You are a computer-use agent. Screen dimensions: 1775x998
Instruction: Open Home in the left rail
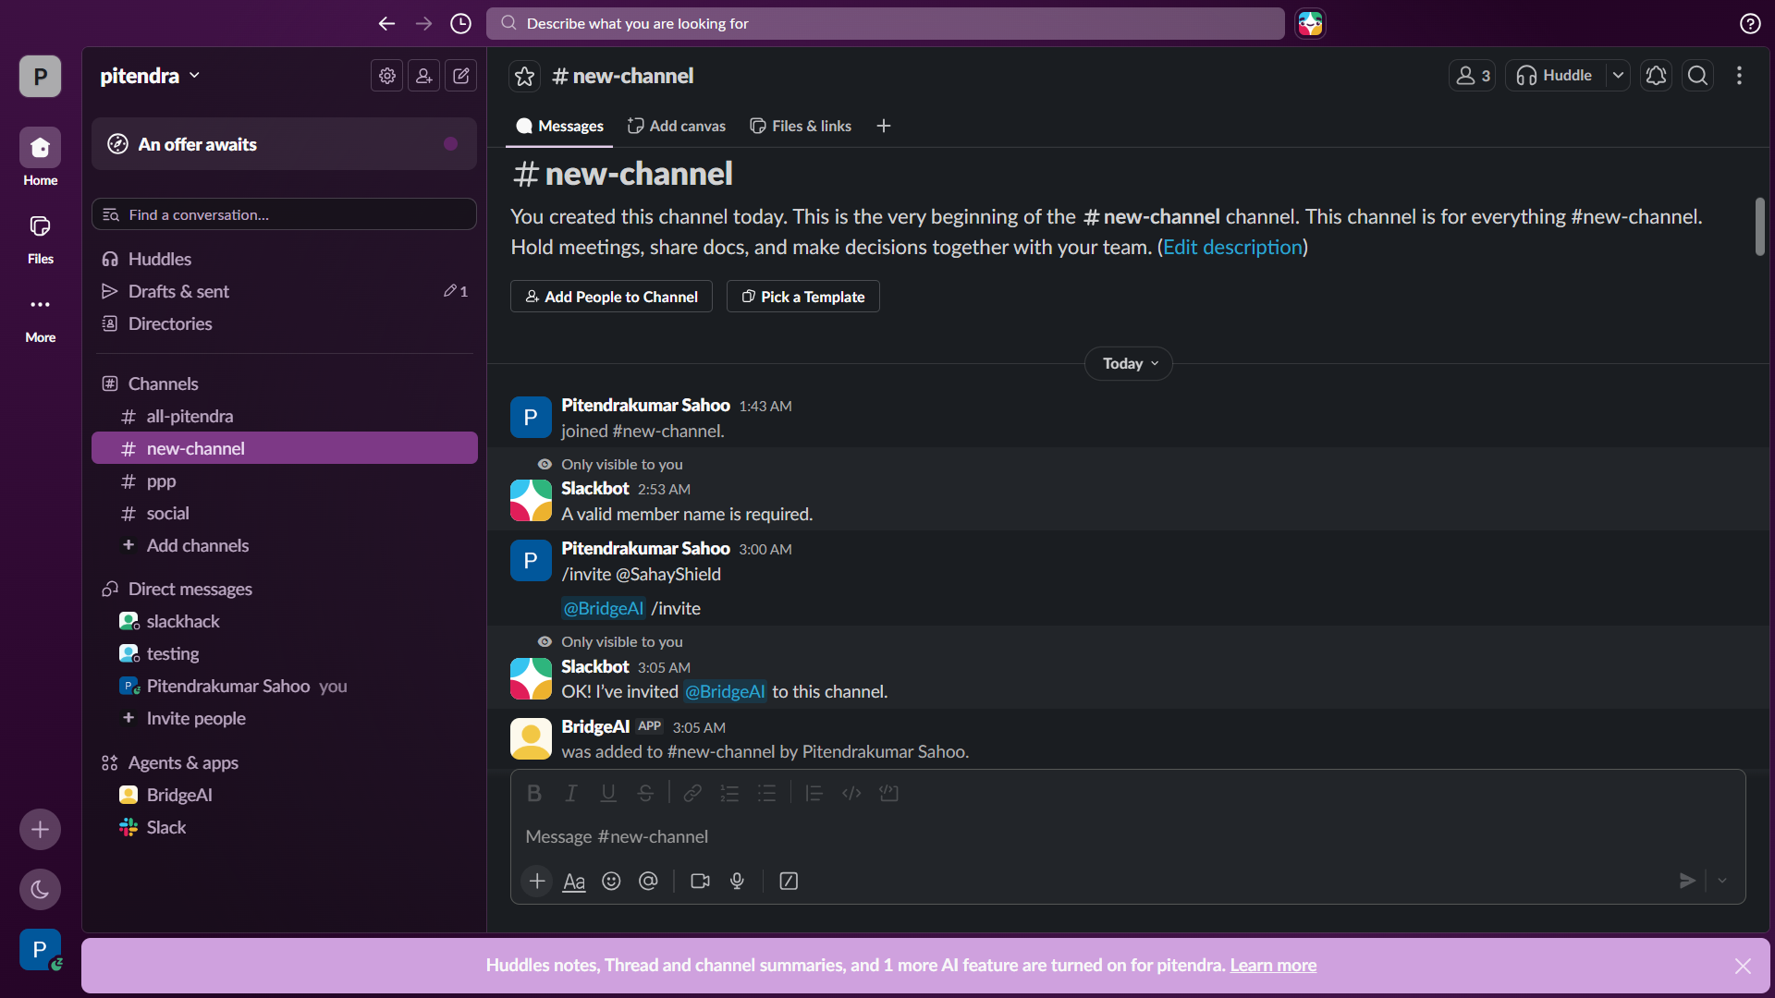click(40, 157)
